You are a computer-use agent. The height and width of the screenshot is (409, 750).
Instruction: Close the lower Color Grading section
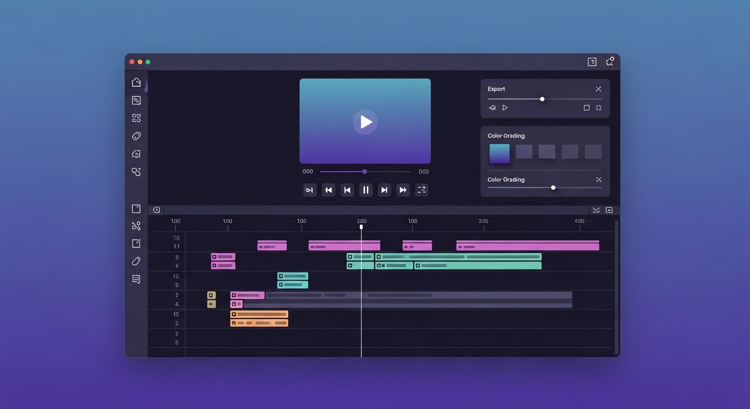point(598,179)
